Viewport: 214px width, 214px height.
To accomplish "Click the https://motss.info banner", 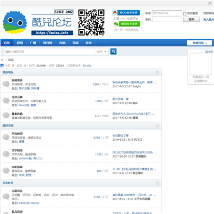I will [x=52, y=33].
